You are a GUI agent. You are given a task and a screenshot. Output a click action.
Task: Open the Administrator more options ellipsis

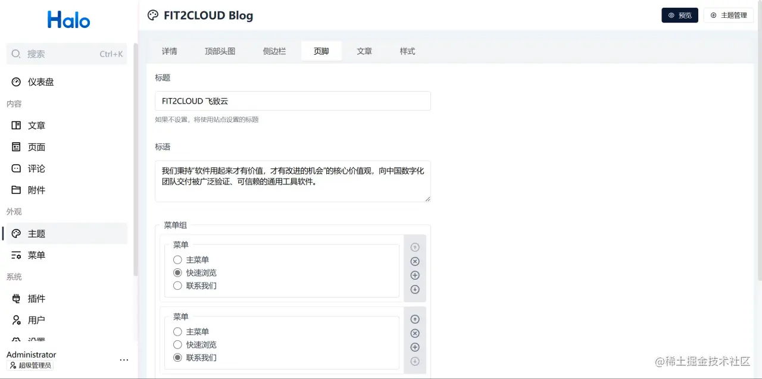pos(124,360)
